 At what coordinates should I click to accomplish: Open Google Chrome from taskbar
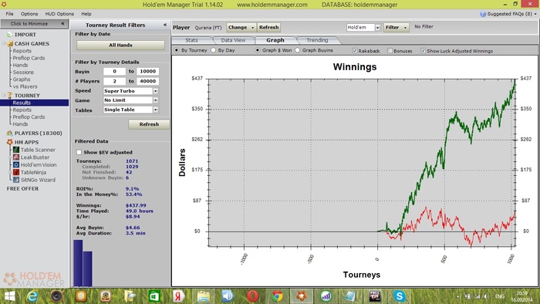tap(277, 296)
